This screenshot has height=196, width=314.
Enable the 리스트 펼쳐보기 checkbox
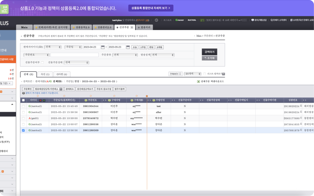click(205, 74)
